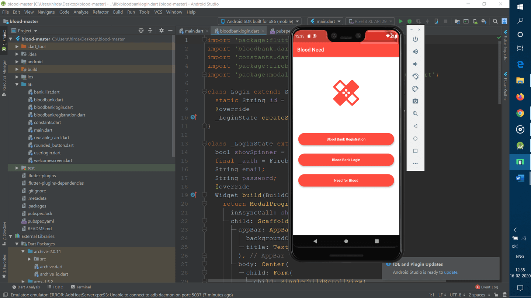The image size is (531, 298).
Task: Open Project panel settings gear
Action: tap(161, 31)
